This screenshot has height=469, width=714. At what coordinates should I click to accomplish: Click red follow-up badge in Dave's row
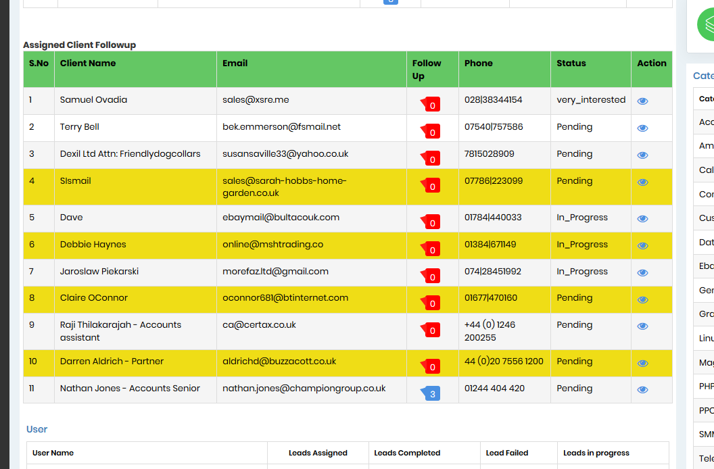431,222
